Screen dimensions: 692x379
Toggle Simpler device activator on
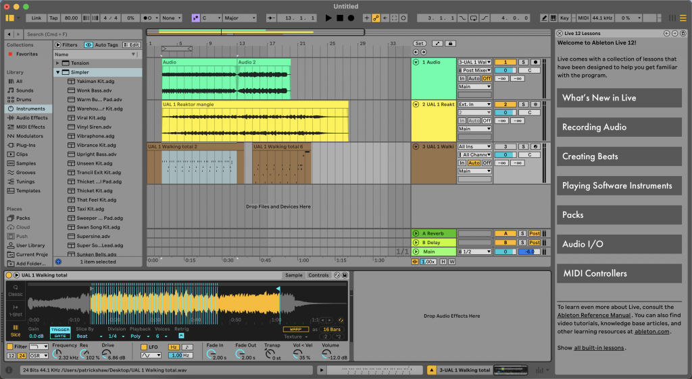click(9, 275)
